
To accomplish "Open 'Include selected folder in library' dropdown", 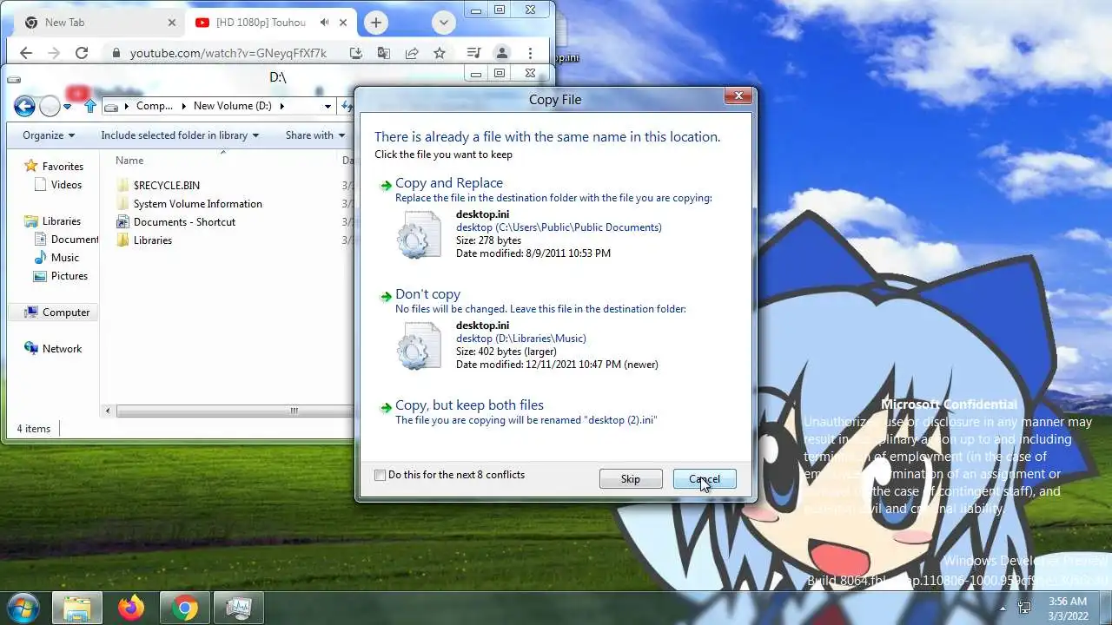I will [180, 135].
